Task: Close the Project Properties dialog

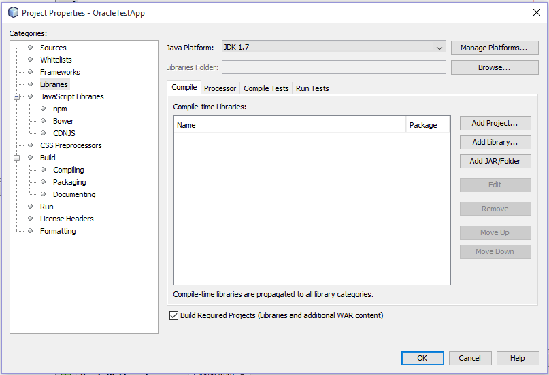Action: (536, 12)
